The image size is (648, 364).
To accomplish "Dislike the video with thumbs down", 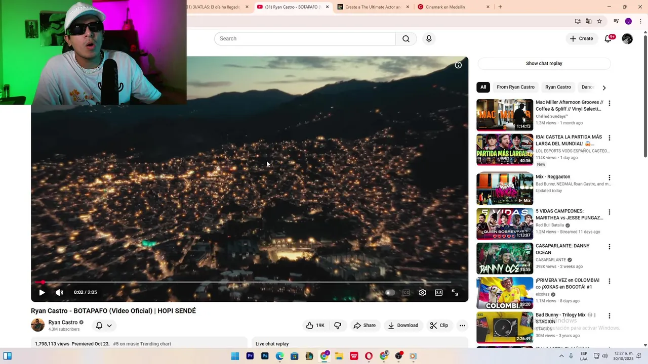I will coord(338,325).
